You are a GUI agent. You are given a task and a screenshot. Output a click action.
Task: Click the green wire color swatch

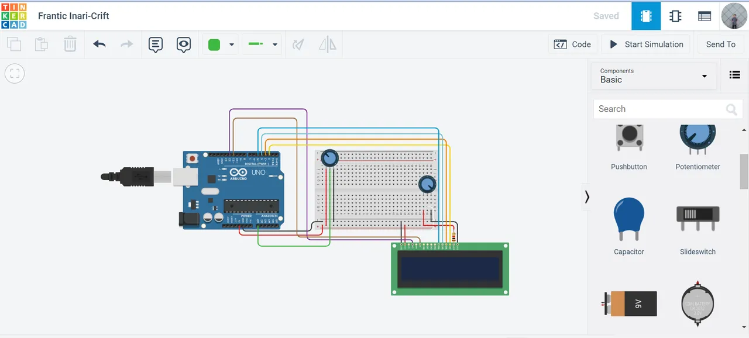[214, 44]
